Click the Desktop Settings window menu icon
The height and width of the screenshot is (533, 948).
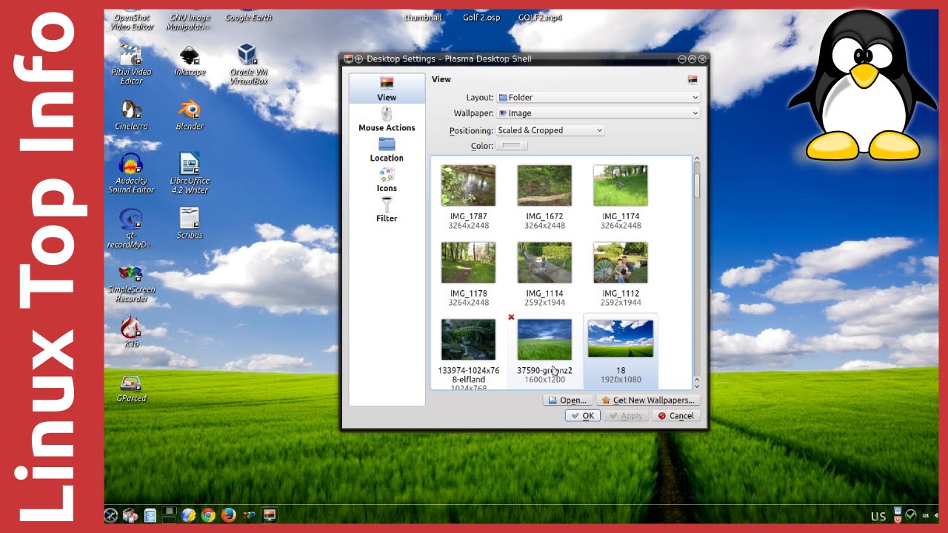coord(347,58)
